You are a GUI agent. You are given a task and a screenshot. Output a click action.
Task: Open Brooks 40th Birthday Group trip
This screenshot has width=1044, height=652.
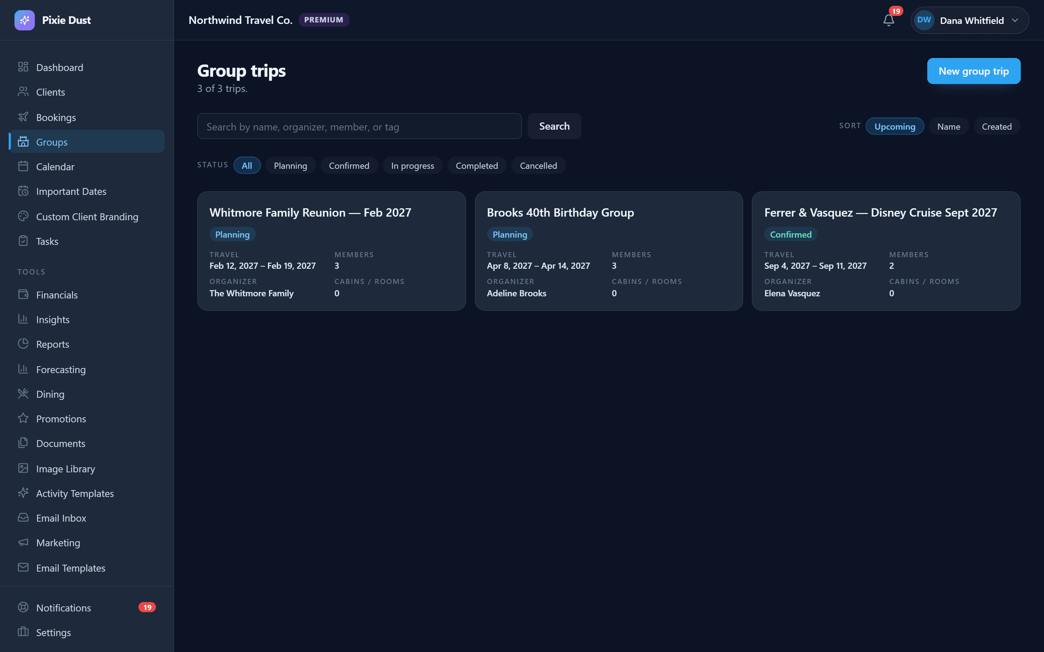pos(609,251)
